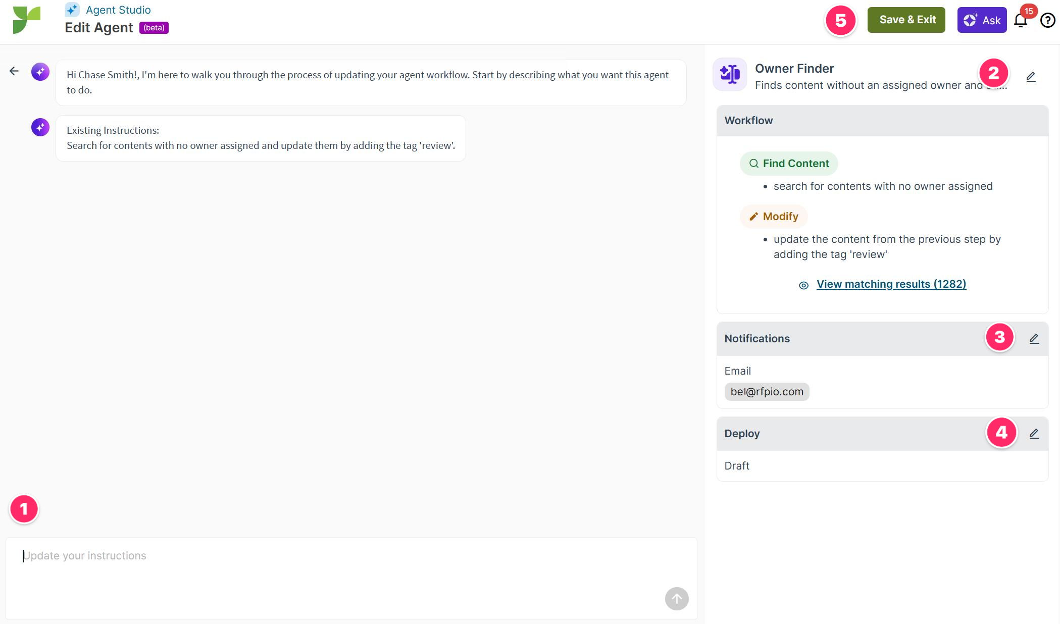The height and width of the screenshot is (624, 1060).
Task: Open notifications bell with 15 alerts
Action: click(x=1021, y=20)
